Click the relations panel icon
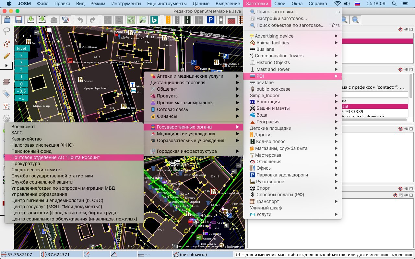 point(6,106)
